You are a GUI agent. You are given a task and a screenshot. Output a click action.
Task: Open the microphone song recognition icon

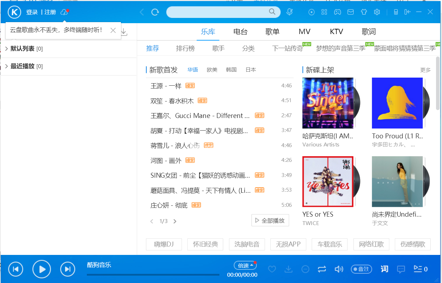pyautogui.click(x=290, y=12)
